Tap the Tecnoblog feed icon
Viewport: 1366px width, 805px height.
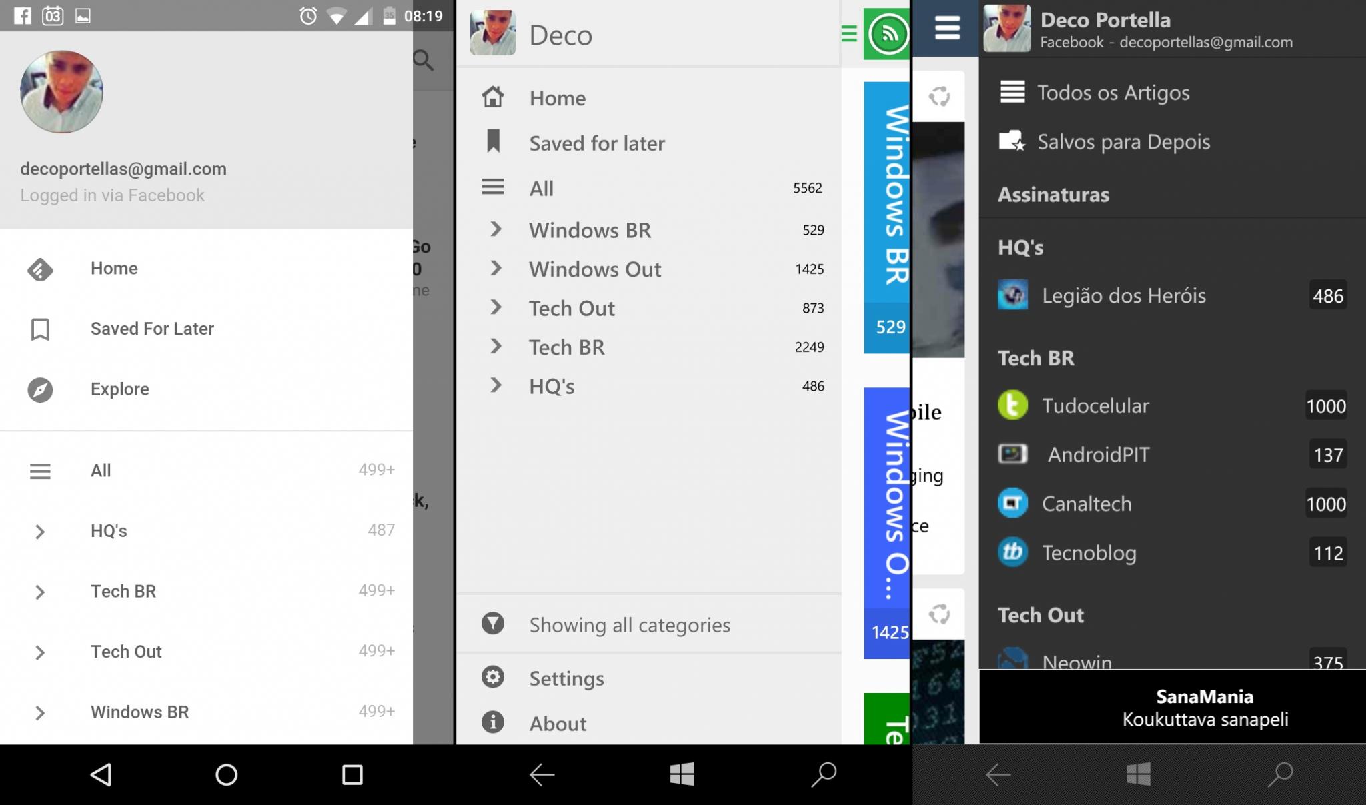pos(1012,552)
